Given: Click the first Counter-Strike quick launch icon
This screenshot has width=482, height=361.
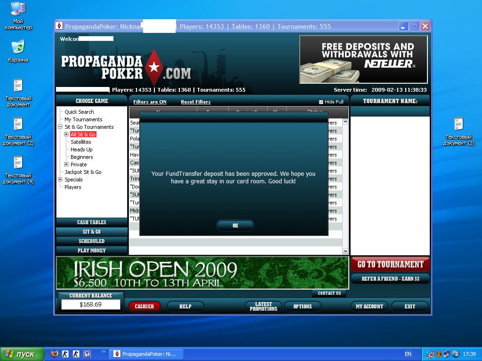Looking at the screenshot, I should click(x=65, y=353).
